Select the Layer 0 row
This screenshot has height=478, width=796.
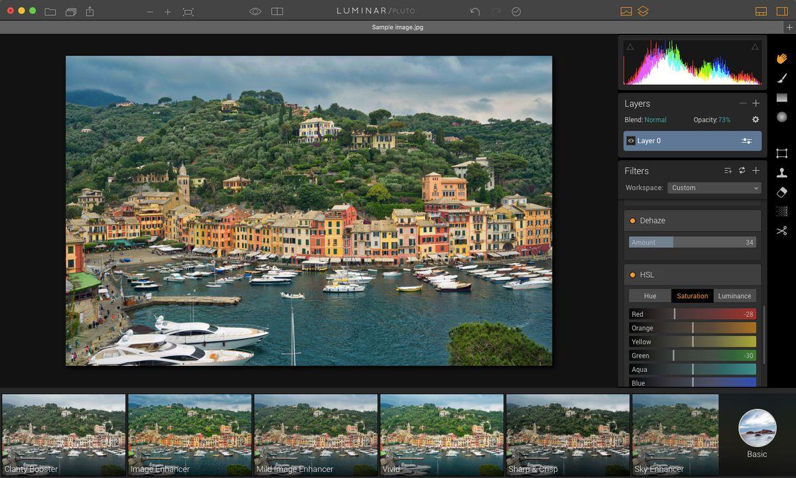(693, 141)
